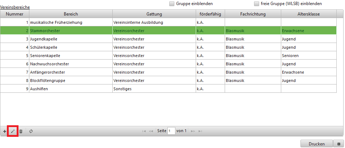
Task: Toggle 'freie Gruppe (WLSB) einblenden' checkbox
Action: click(x=257, y=4)
